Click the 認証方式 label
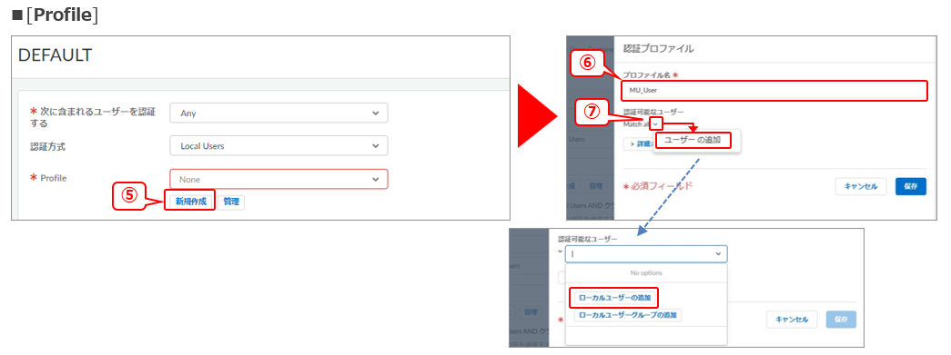 click(48, 146)
